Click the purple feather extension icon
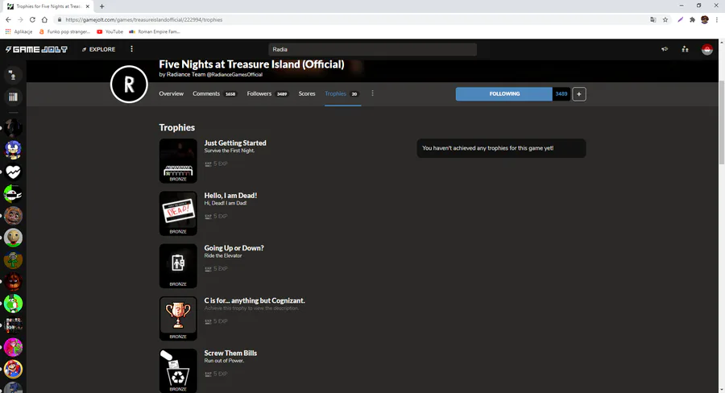Screen dimensions: 725x393 click(x=680, y=20)
